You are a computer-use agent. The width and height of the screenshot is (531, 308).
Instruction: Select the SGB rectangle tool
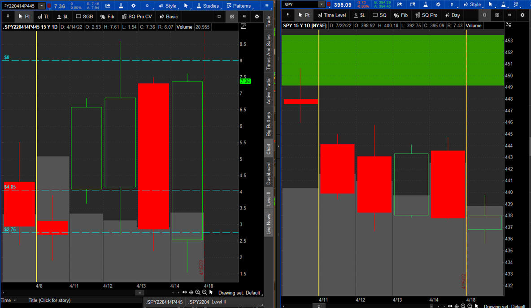pyautogui.click(x=84, y=17)
